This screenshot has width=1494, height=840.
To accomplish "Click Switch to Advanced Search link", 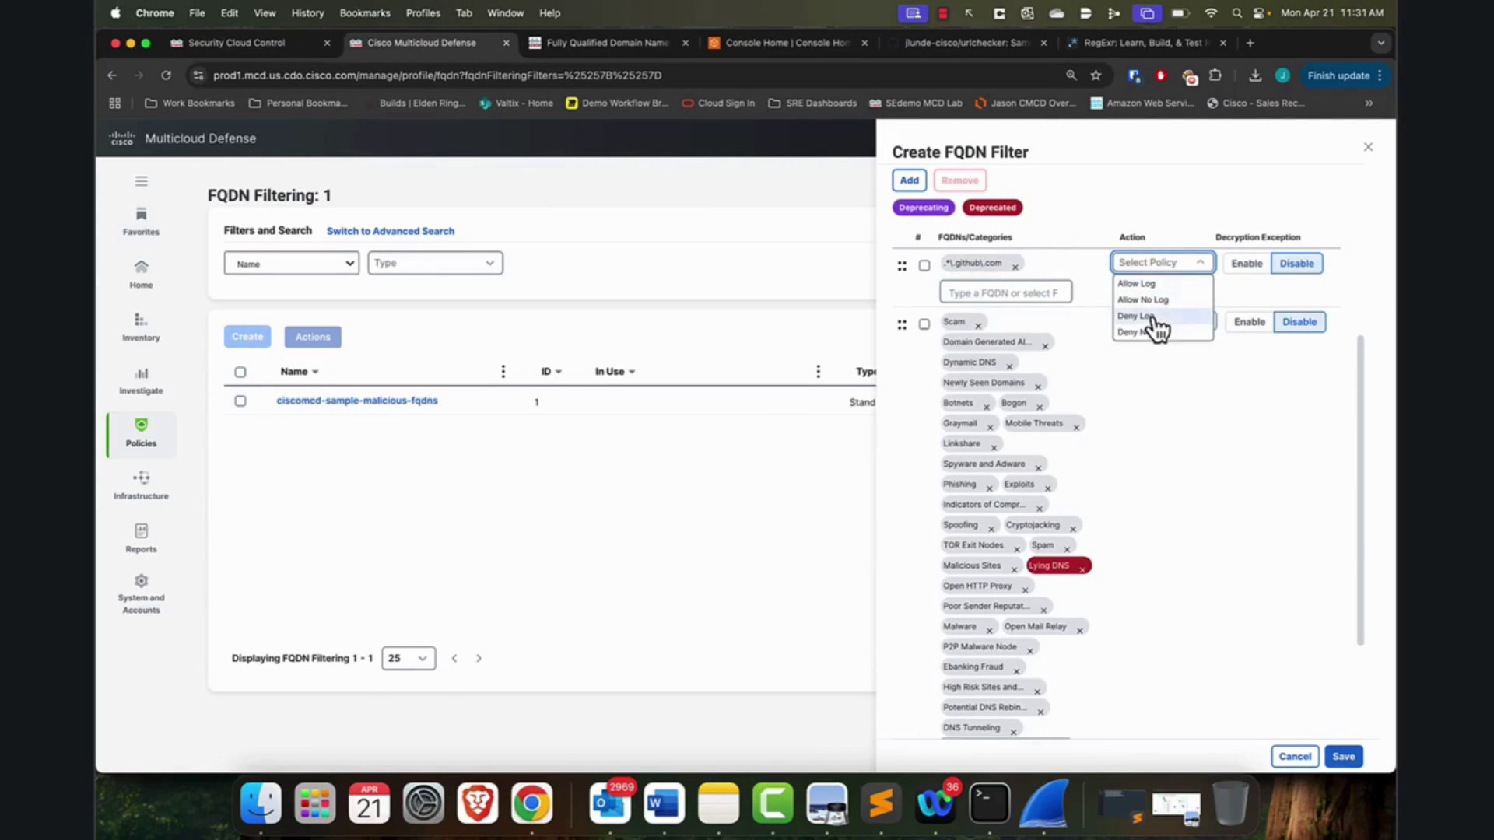I will click(x=391, y=231).
